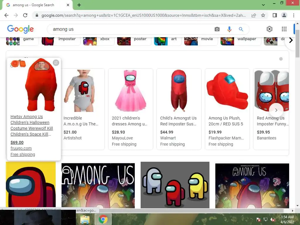
Task: Show more filter chips arrow
Action: pos(291,40)
